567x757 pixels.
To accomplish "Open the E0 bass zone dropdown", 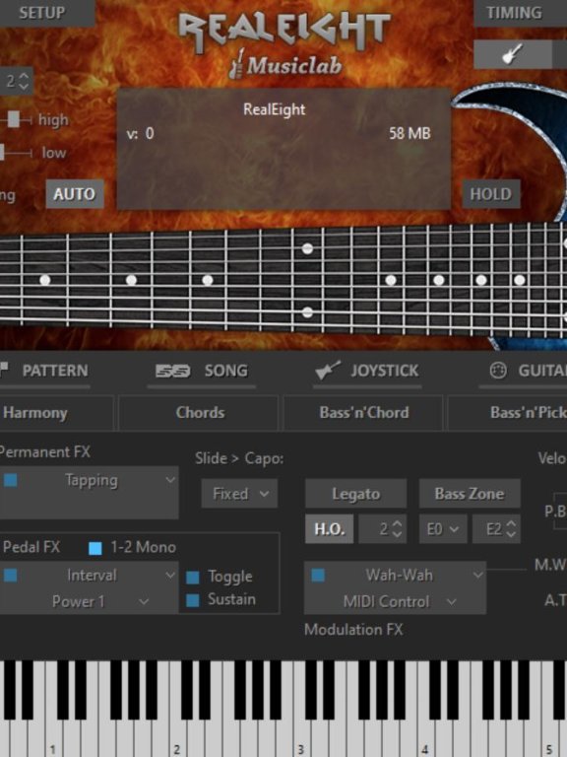I will tap(443, 529).
